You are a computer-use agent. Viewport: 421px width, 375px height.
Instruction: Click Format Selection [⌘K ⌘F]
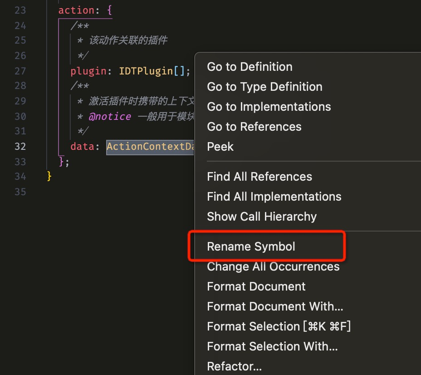point(279,326)
